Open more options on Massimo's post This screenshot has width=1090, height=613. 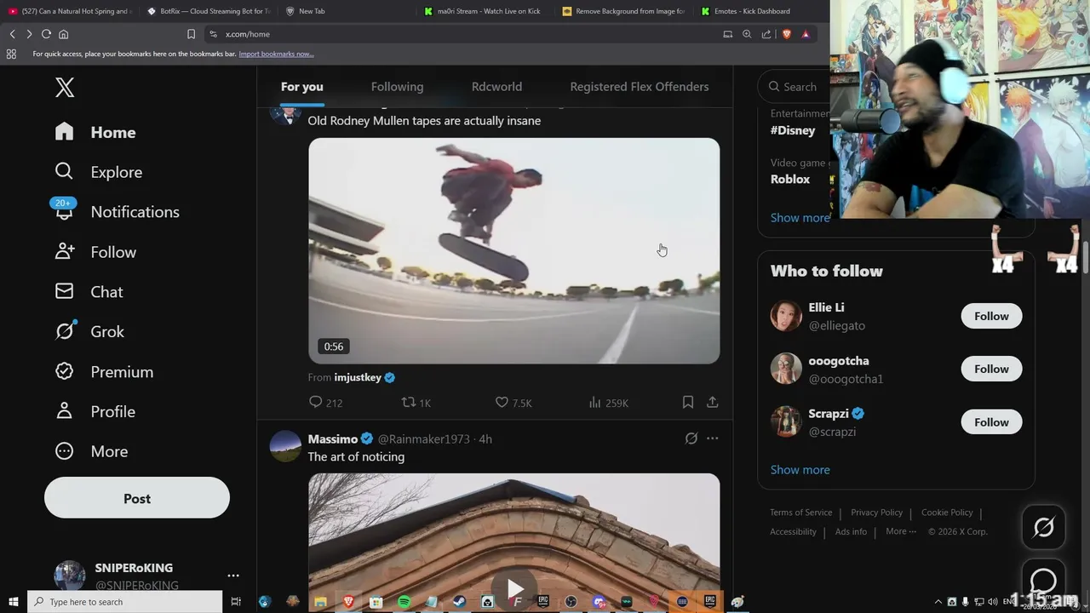pos(712,438)
